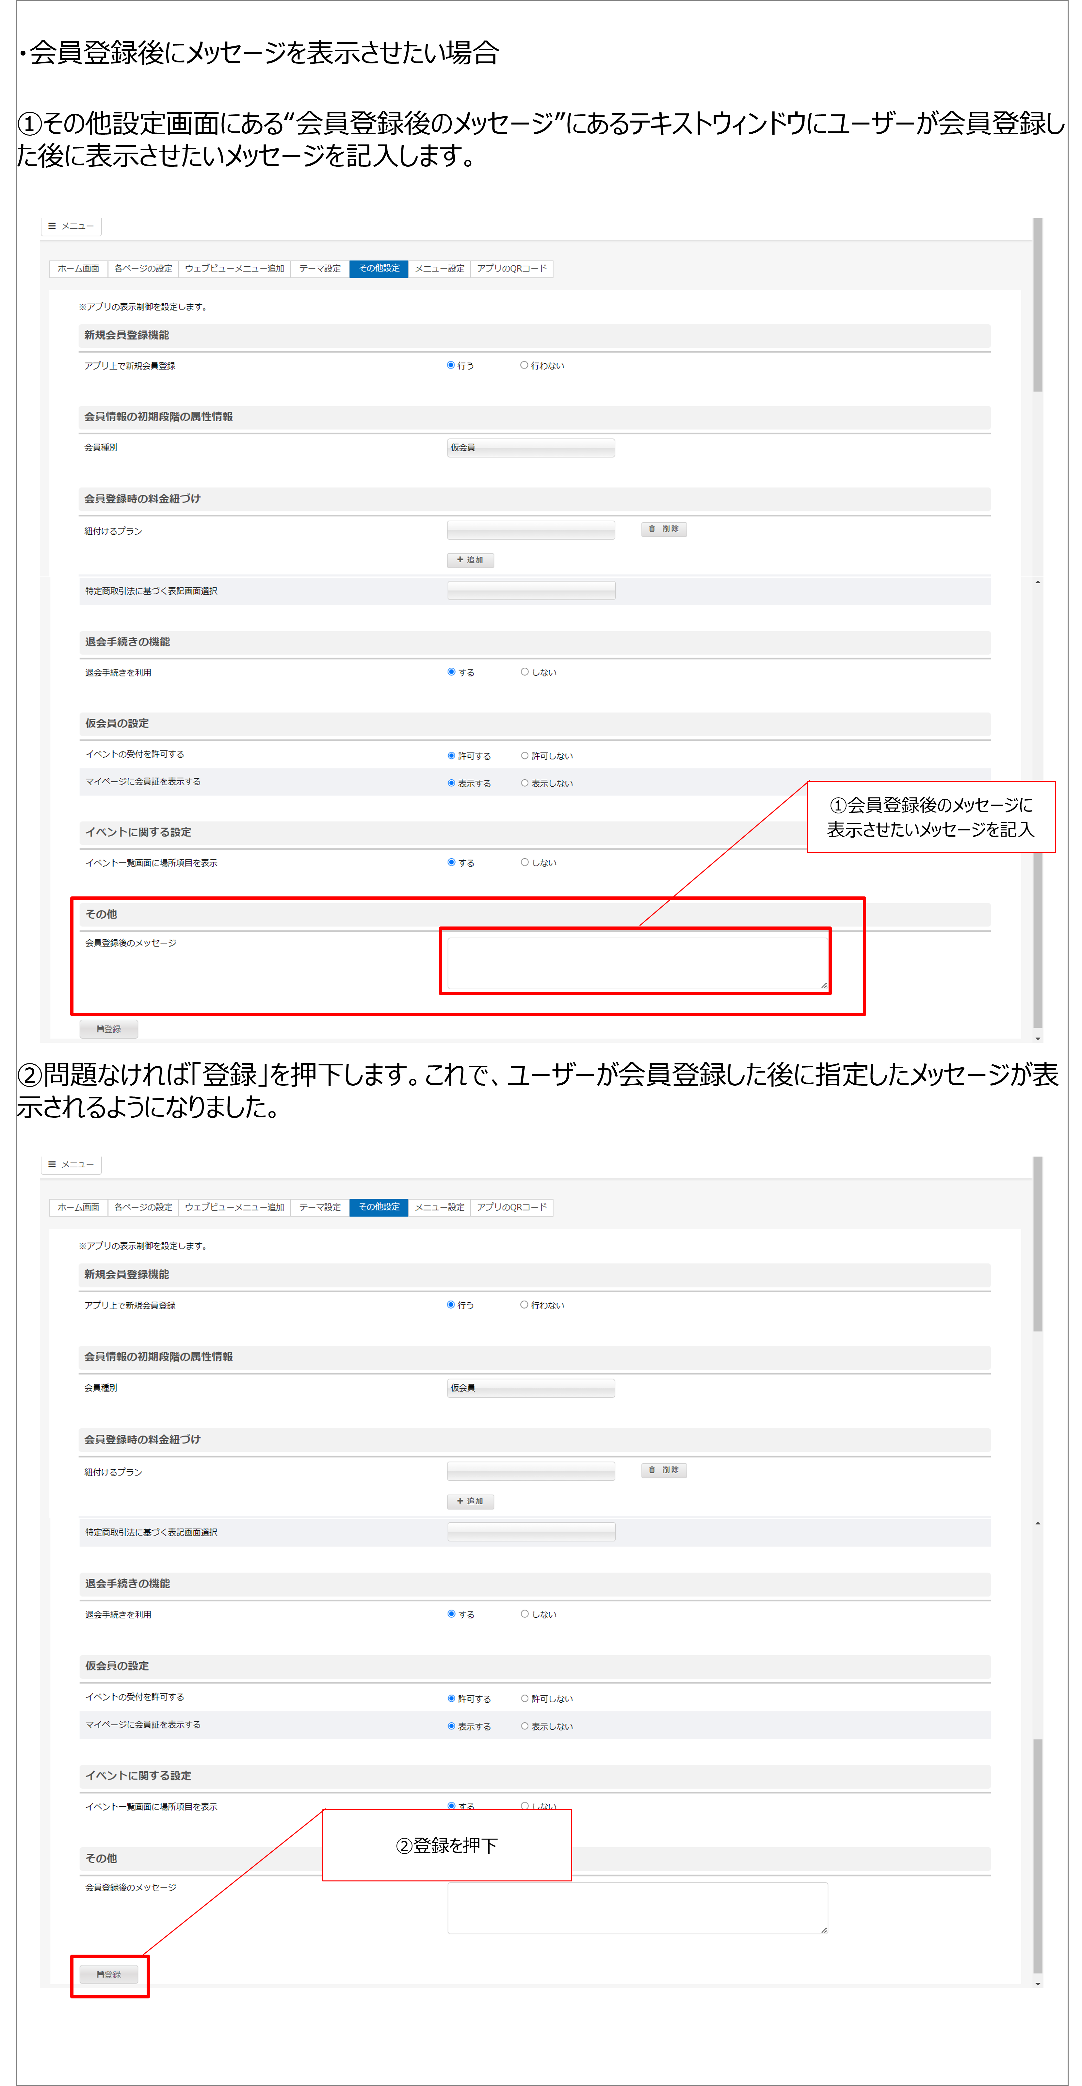Click the plus 追加 button in second screenshot
Image resolution: width=1082 pixels, height=2086 pixels.
coord(470,1501)
